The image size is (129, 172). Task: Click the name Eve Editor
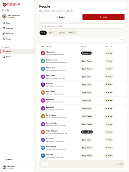click(50, 99)
